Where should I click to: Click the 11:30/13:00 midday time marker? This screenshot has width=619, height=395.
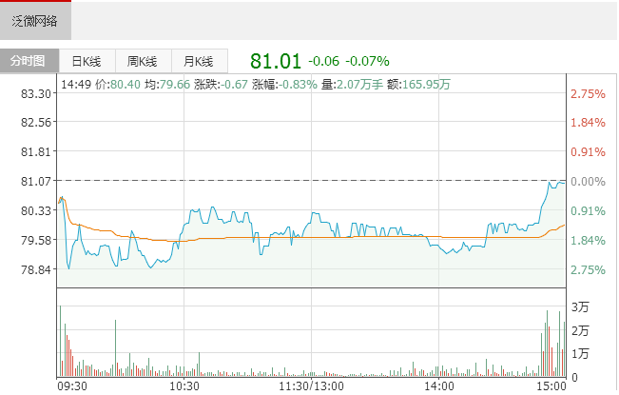(312, 386)
